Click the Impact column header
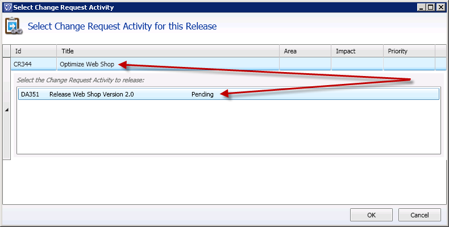This screenshot has width=449, height=227. tap(357, 51)
